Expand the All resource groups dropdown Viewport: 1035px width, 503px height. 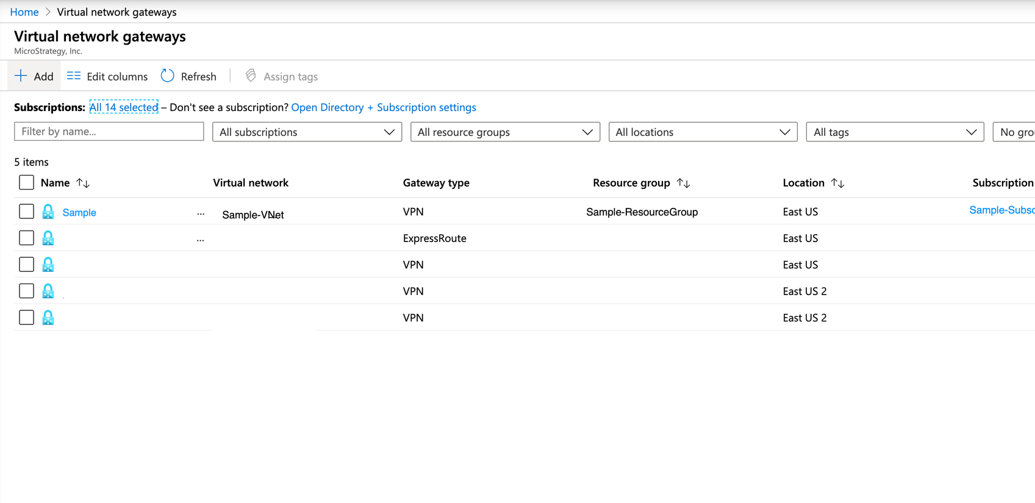pos(505,132)
